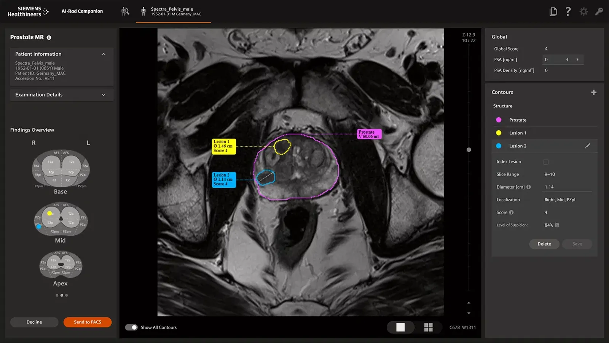Open the help question mark icon
Image resolution: width=609 pixels, height=343 pixels.
click(x=568, y=11)
